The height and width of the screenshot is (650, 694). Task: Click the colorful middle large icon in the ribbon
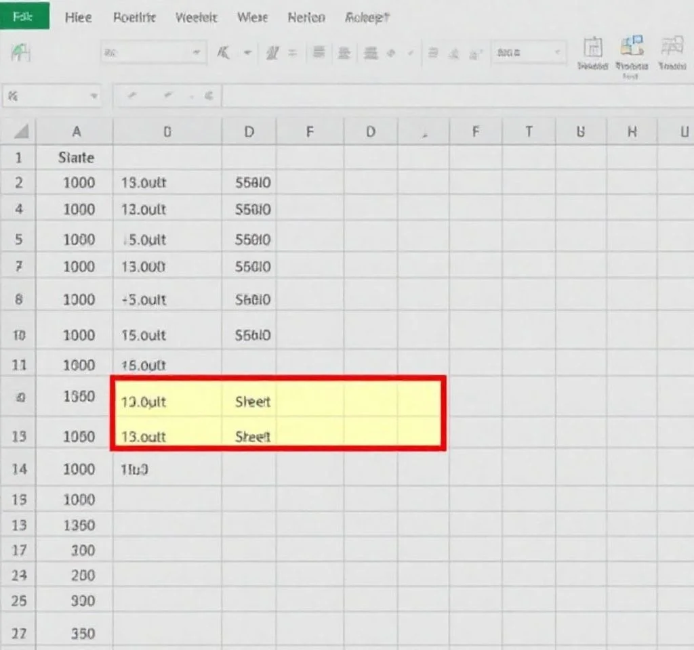[x=632, y=49]
